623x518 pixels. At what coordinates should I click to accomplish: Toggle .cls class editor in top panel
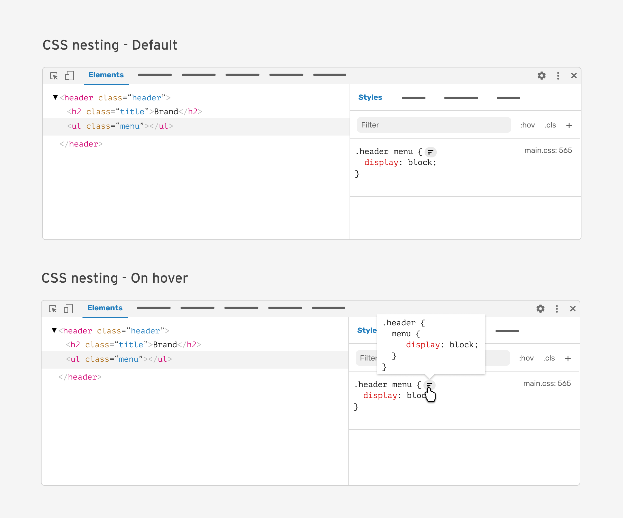[550, 125]
